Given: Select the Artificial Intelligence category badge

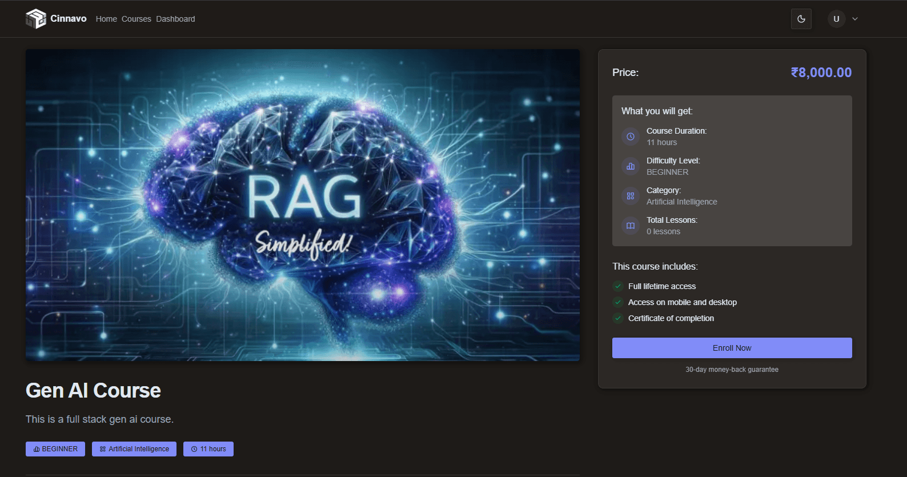Looking at the screenshot, I should tap(134, 449).
